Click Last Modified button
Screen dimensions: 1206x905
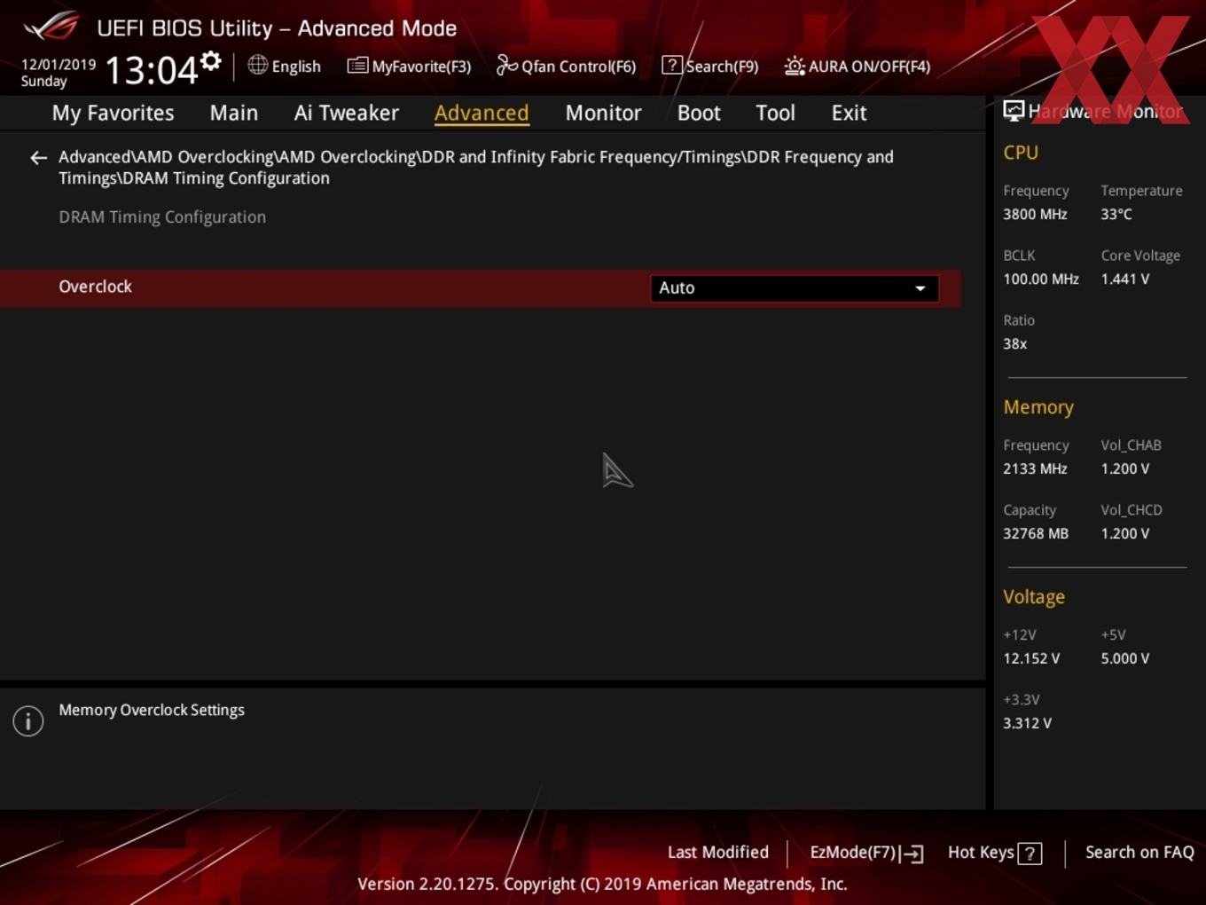coord(717,852)
